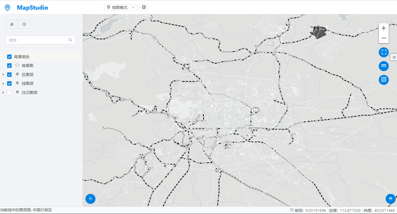Click the hatched area measure tool

click(384, 80)
